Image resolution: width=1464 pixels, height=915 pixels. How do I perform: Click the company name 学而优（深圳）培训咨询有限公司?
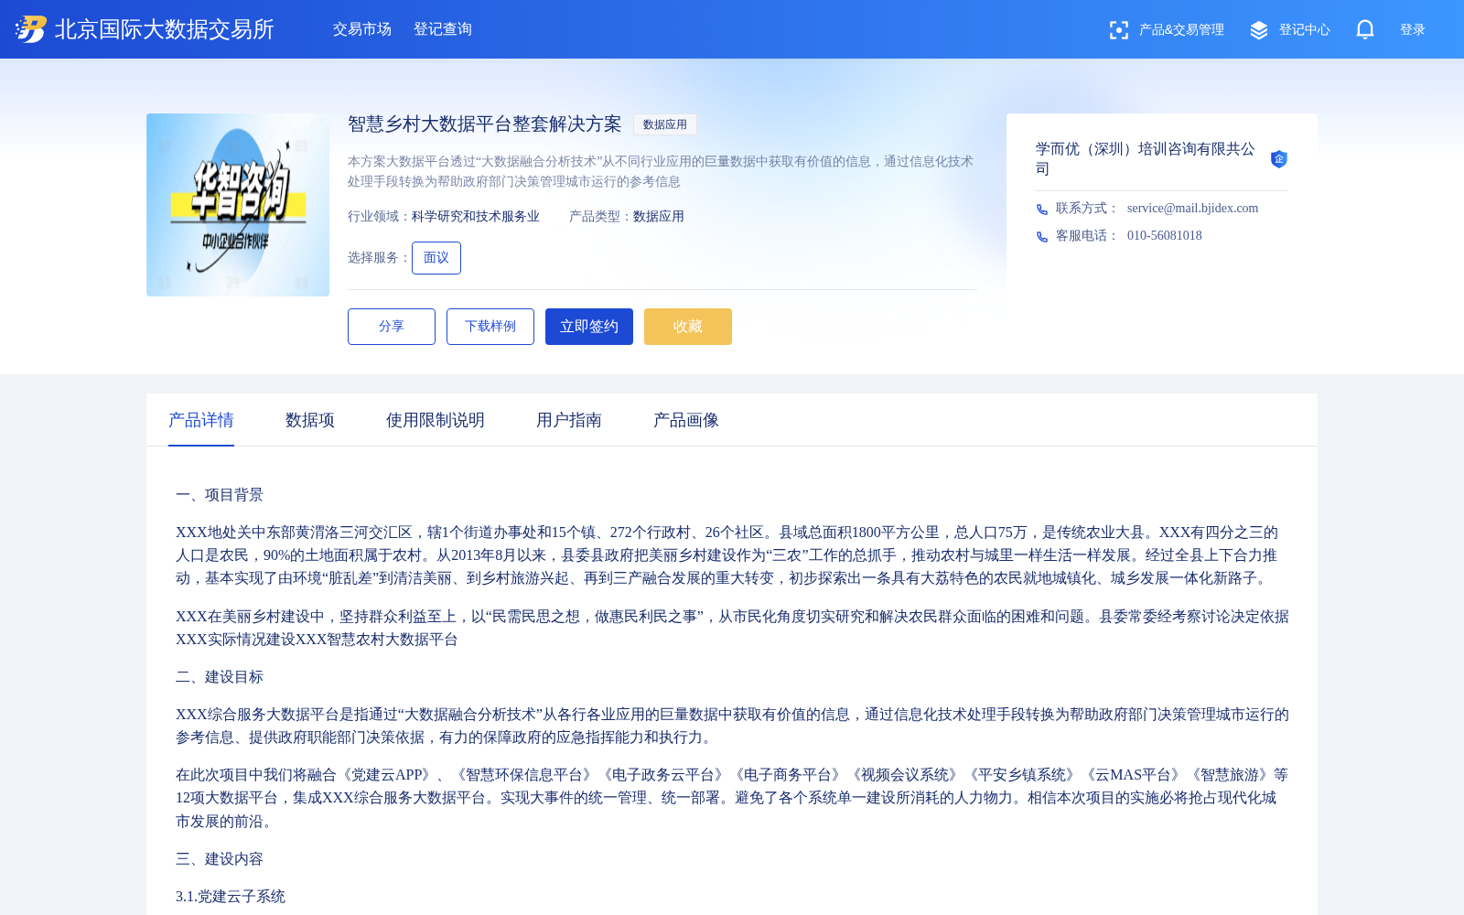(1146, 159)
